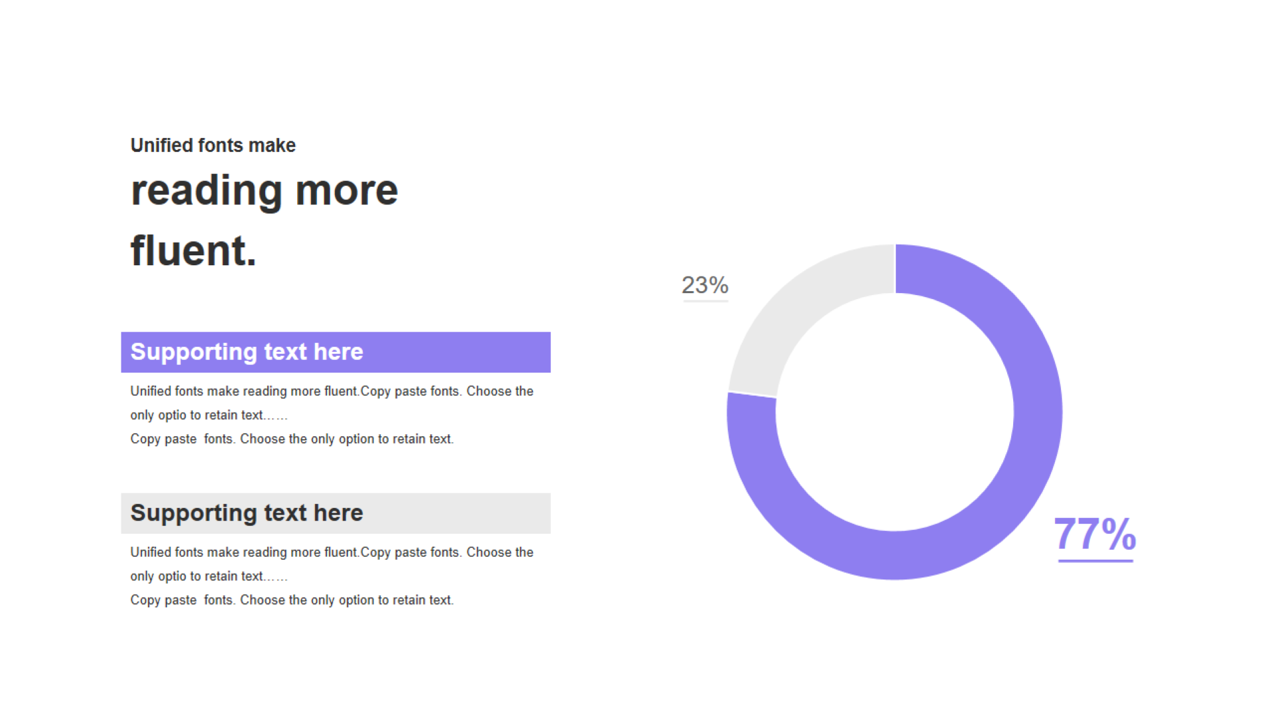Screen dimensions: 1273x716
Task: Click the white center of the donut chart
Action: tap(895, 412)
